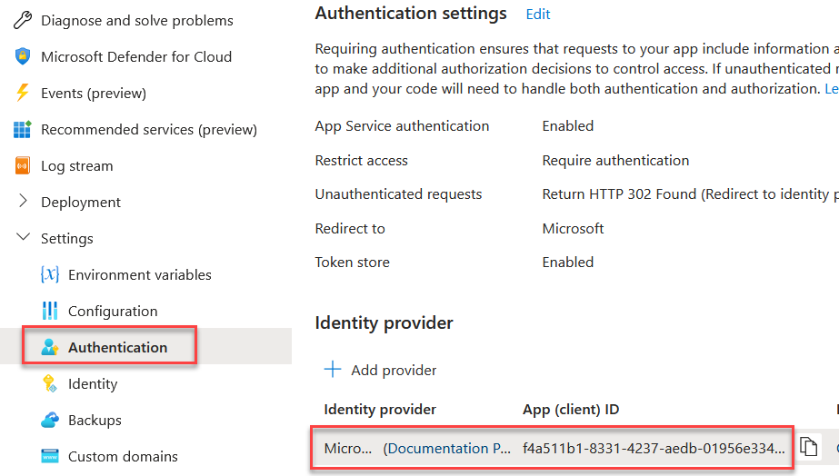The width and height of the screenshot is (839, 476).
Task: Open Environment variables settings
Action: (x=140, y=275)
